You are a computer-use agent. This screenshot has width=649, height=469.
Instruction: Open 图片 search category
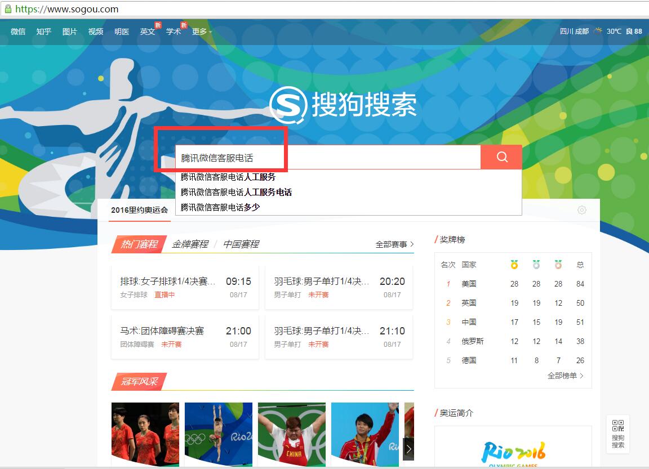[x=69, y=32]
